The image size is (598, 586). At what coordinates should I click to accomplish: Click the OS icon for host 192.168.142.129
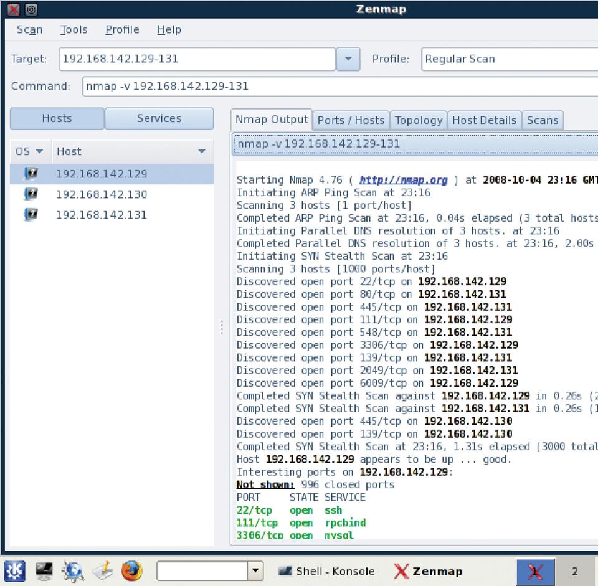pos(30,174)
